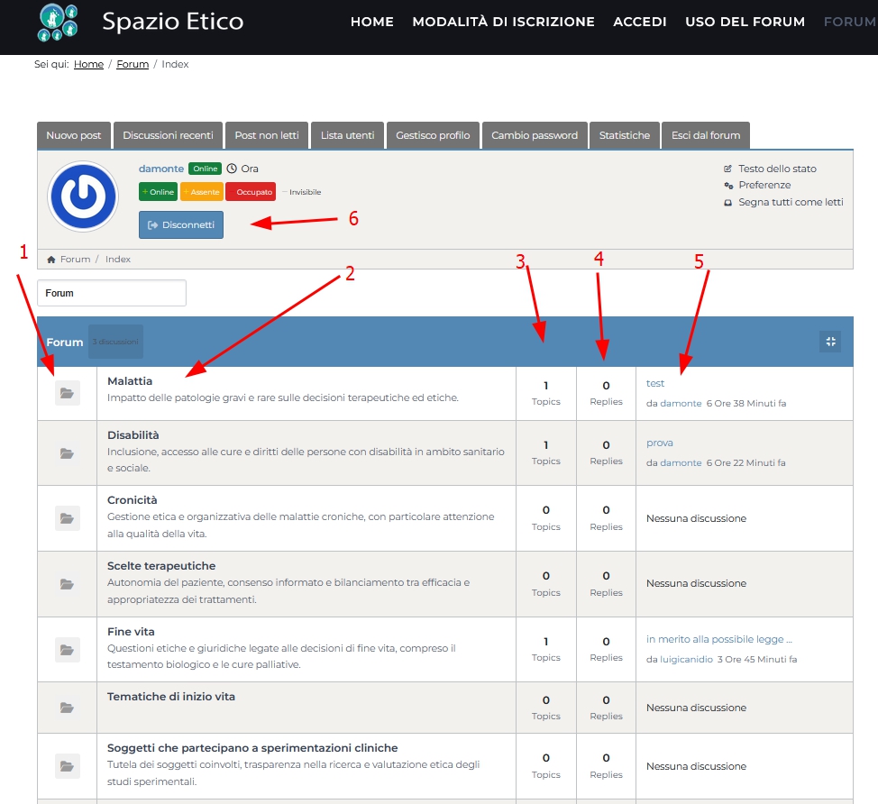Click the Tematiche di inizio vita folder icon
This screenshot has height=804, width=878.
[x=68, y=708]
